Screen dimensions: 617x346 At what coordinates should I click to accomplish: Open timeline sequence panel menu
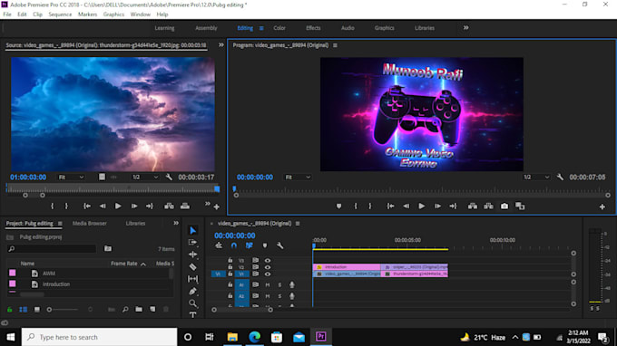tap(298, 224)
